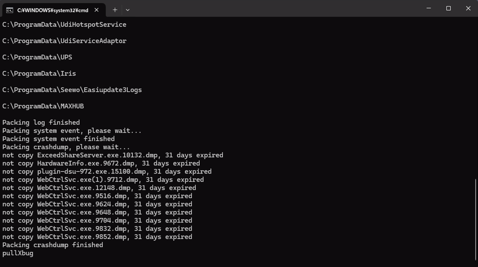Close the terminal window
Viewport: 478px width, 267px height.
[x=468, y=8]
